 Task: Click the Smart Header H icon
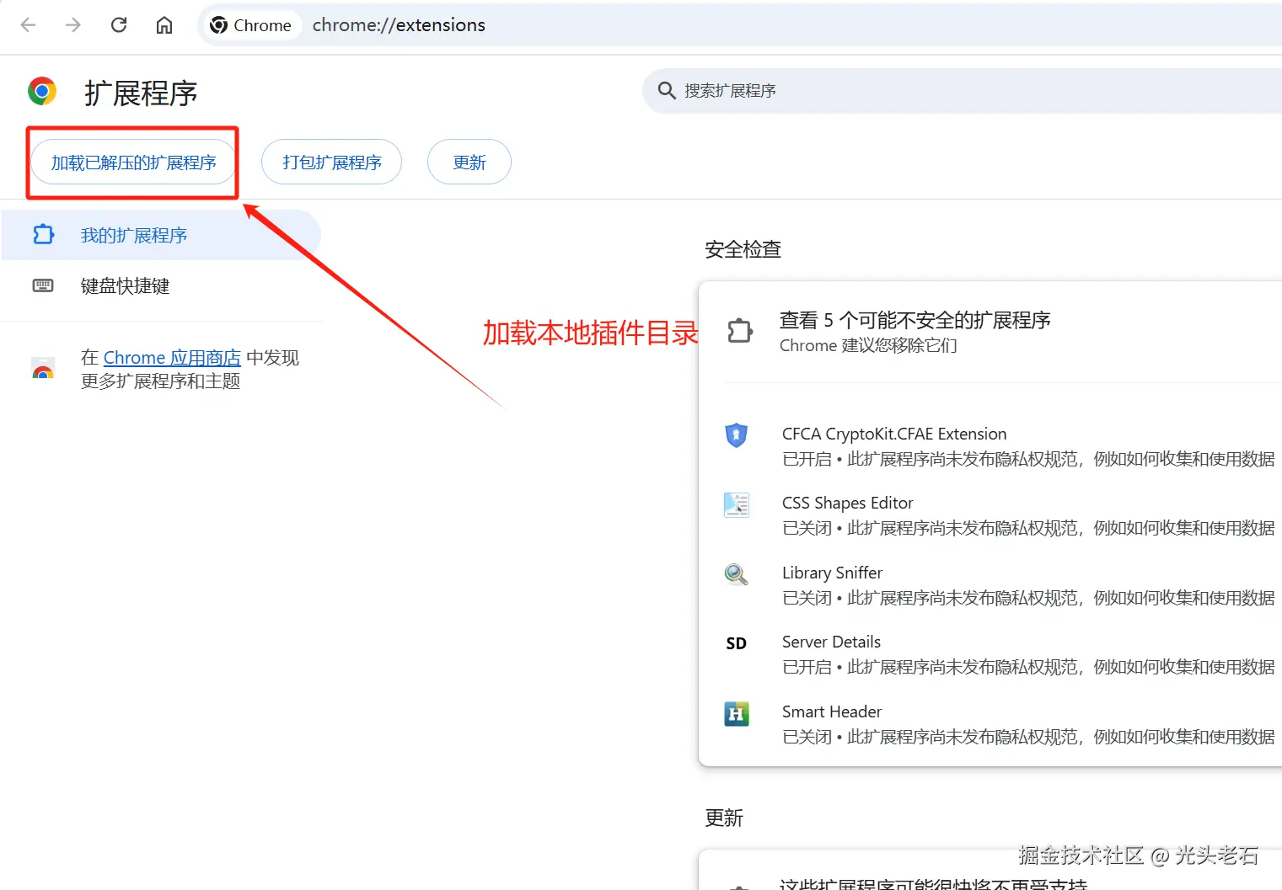[x=737, y=714]
